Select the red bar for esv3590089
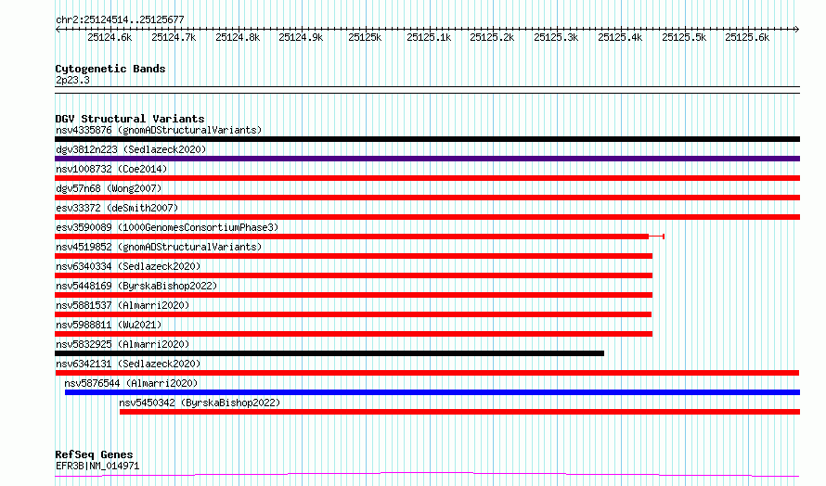Viewport: 826px width, 486px height. [352, 237]
